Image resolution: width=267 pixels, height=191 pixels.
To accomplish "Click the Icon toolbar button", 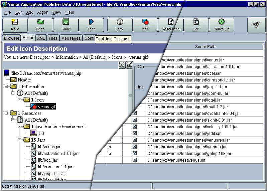I will [145, 25].
